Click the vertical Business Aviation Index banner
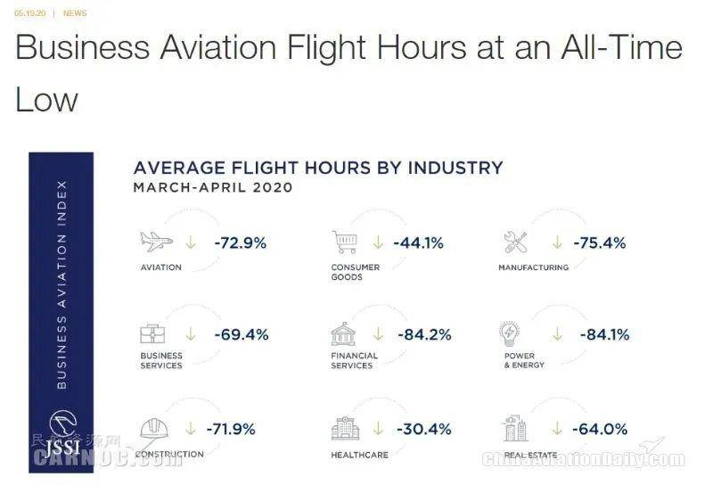This screenshot has width=713, height=485. (x=61, y=284)
